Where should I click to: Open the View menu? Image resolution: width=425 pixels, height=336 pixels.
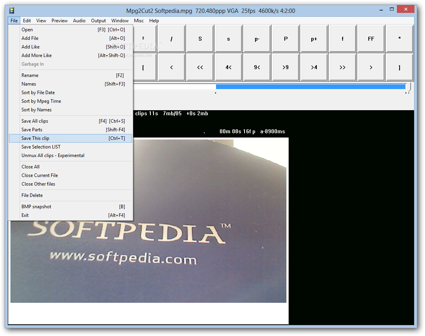tap(41, 21)
